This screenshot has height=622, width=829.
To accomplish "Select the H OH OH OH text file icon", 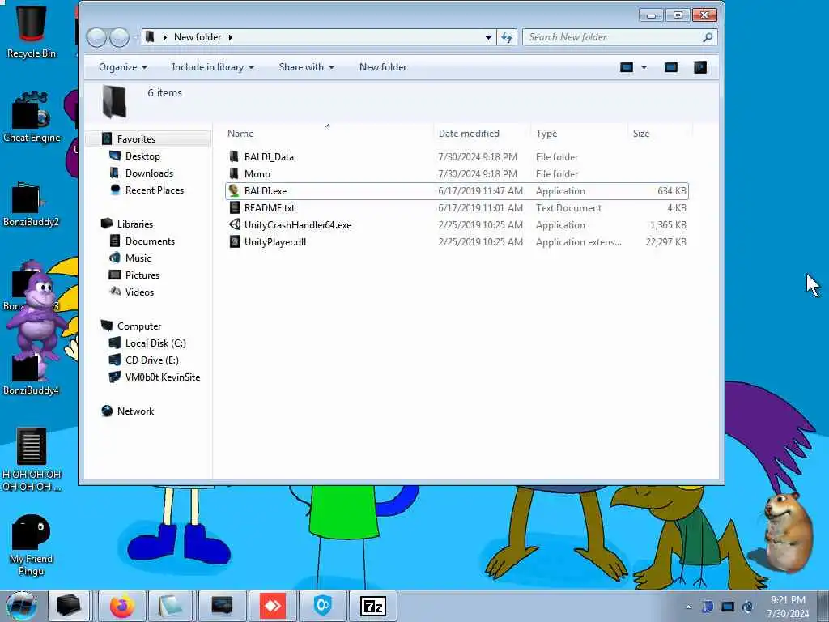I will click(32, 459).
